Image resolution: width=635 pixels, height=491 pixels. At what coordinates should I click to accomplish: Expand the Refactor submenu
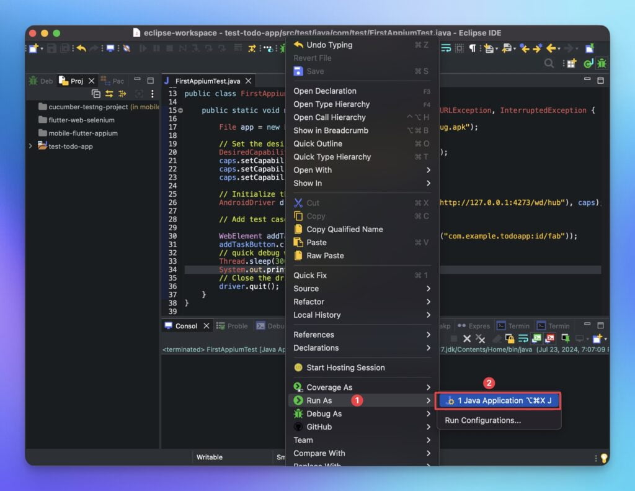[x=362, y=302]
